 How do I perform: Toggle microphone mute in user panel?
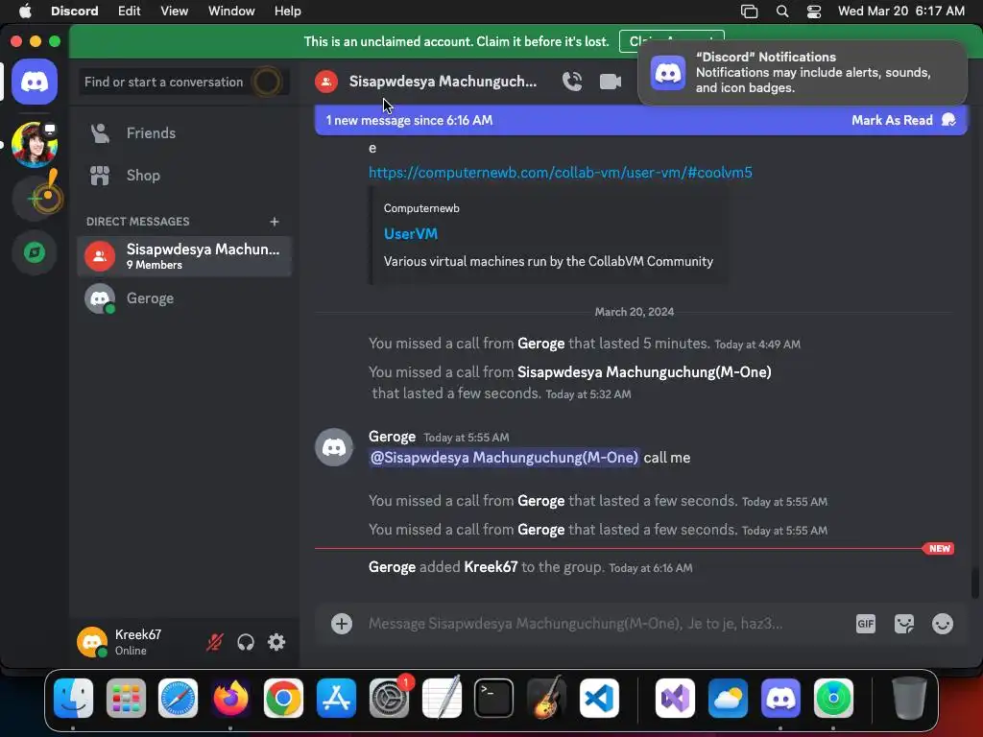(214, 642)
